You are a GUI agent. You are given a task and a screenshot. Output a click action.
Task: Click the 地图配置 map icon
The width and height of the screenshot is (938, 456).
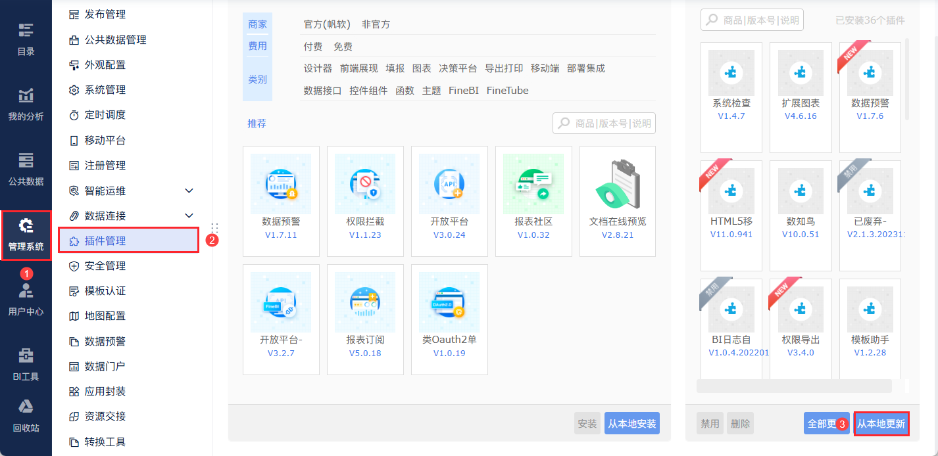(74, 316)
